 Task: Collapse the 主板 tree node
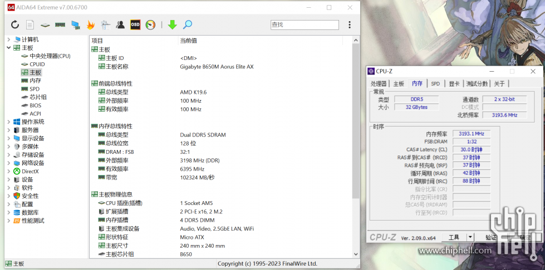pos(9,48)
